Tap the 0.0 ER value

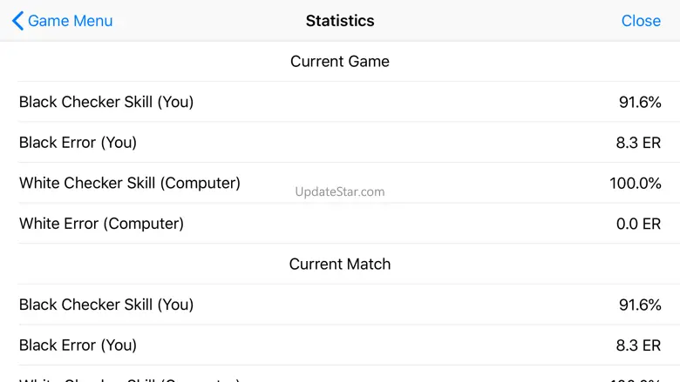pos(638,224)
